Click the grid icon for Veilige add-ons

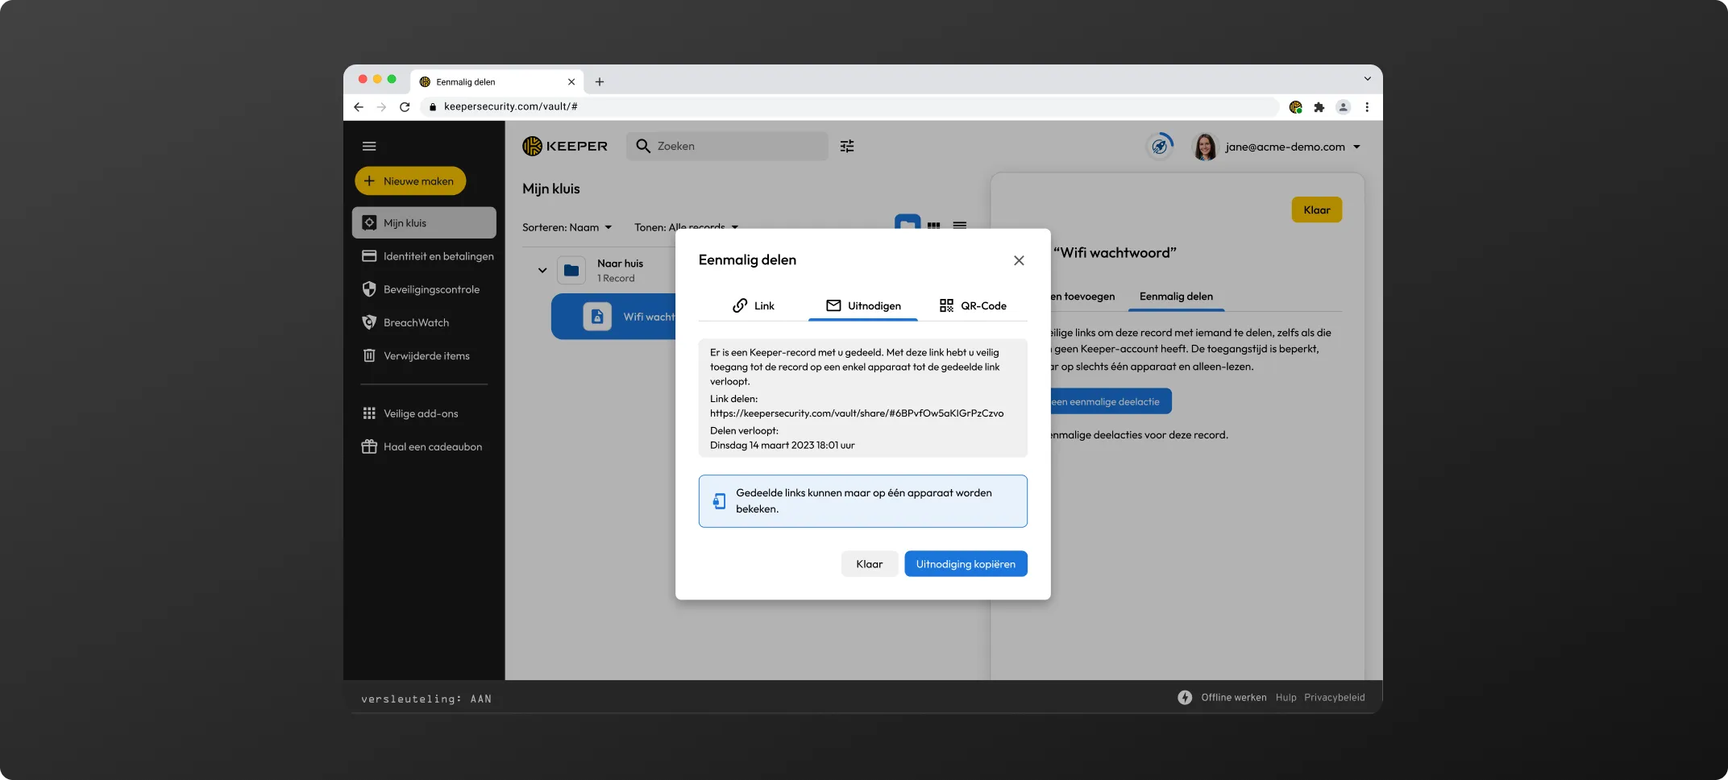click(x=369, y=413)
